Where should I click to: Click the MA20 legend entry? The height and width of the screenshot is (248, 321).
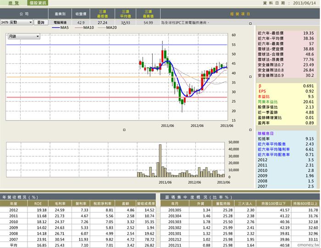pyautogui.click(x=107, y=28)
